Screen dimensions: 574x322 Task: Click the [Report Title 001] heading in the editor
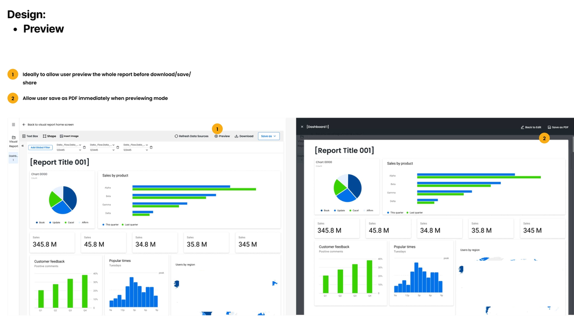60,162
